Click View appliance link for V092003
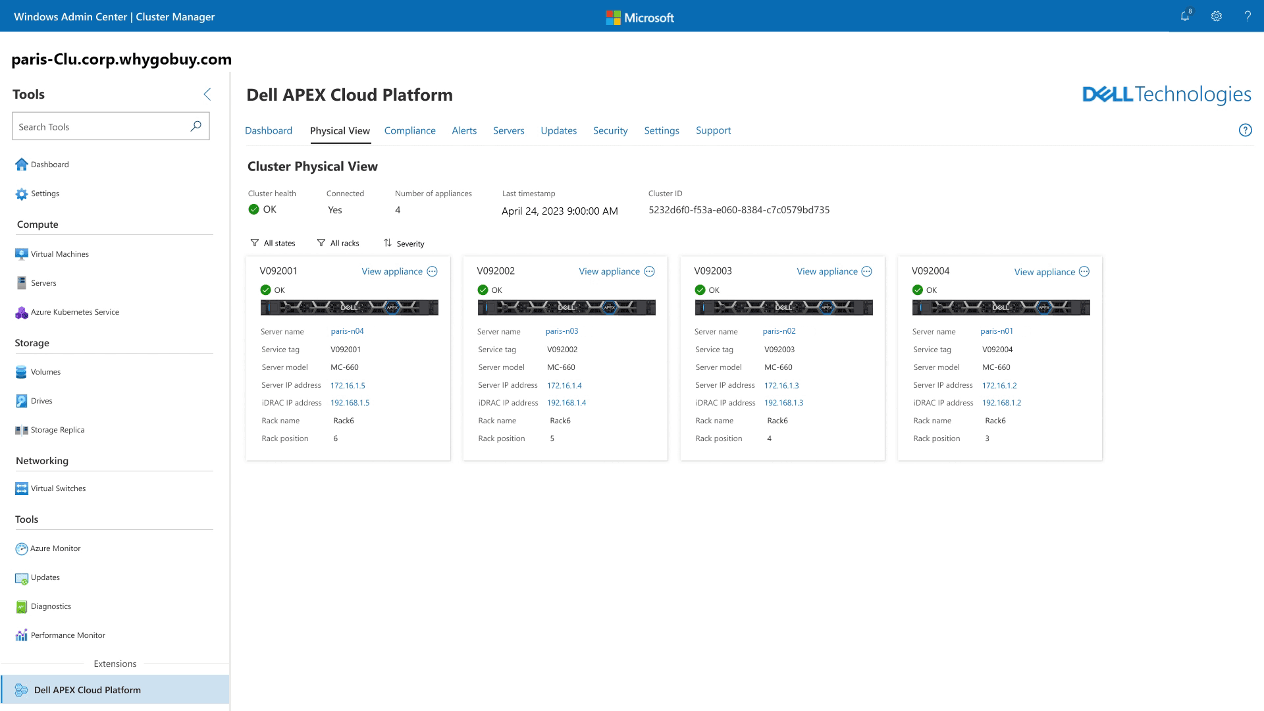 pos(827,271)
